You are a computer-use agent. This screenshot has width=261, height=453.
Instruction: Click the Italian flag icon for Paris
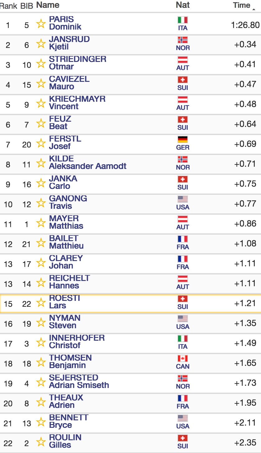(x=183, y=20)
